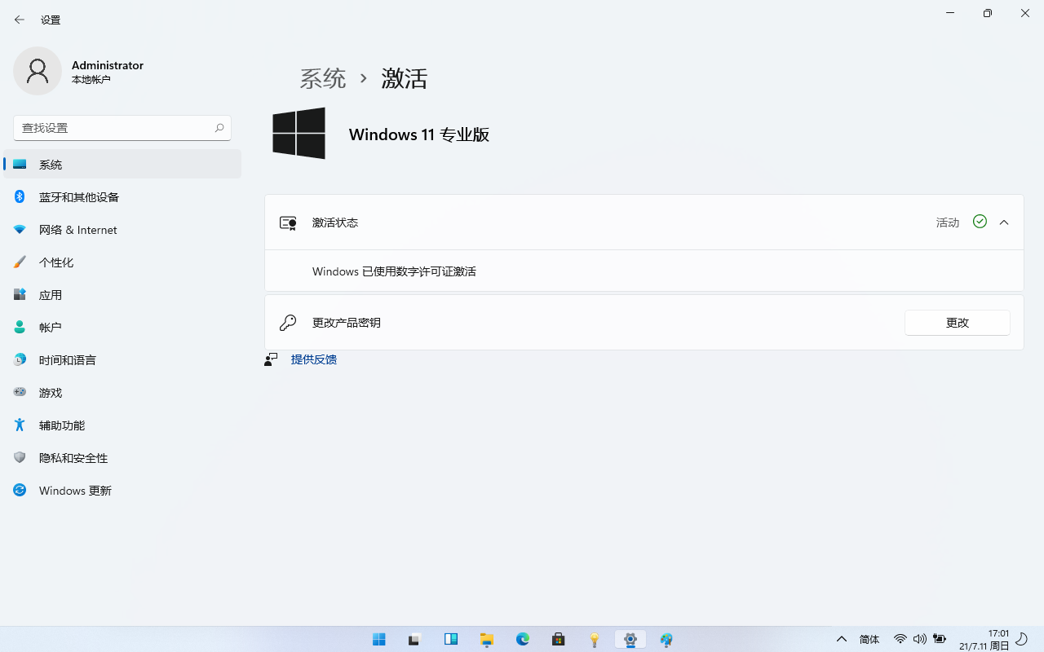Open Microsoft Store from the taskbar

pyautogui.click(x=559, y=639)
